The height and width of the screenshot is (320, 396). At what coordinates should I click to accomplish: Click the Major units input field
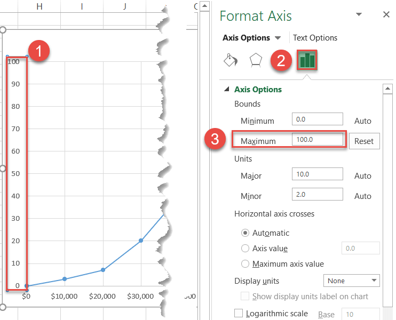point(317,174)
